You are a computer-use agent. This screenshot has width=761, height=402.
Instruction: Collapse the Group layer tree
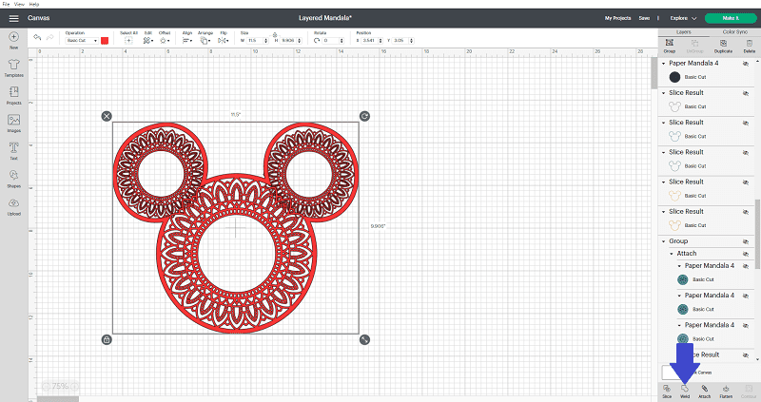[663, 241]
